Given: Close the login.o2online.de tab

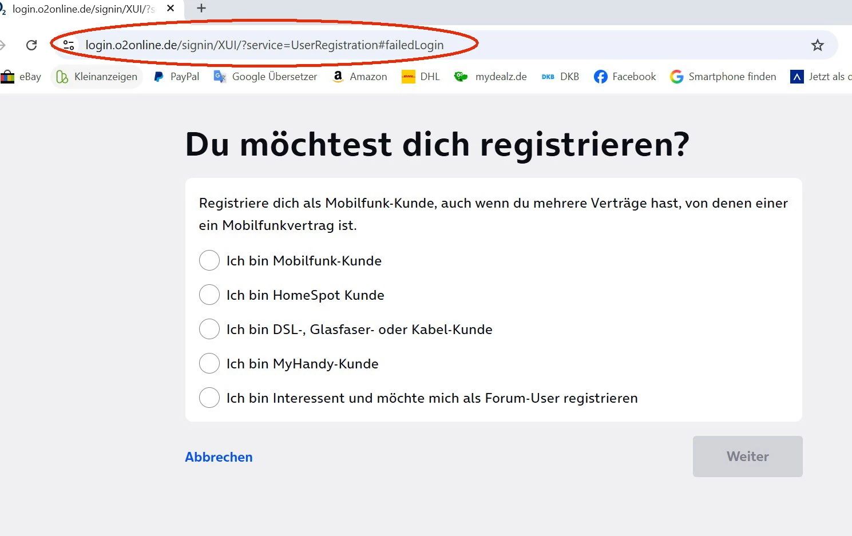Looking at the screenshot, I should [x=171, y=9].
